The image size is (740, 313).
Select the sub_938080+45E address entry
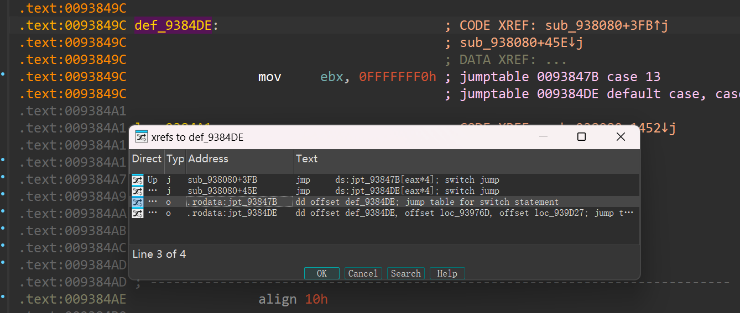click(222, 191)
